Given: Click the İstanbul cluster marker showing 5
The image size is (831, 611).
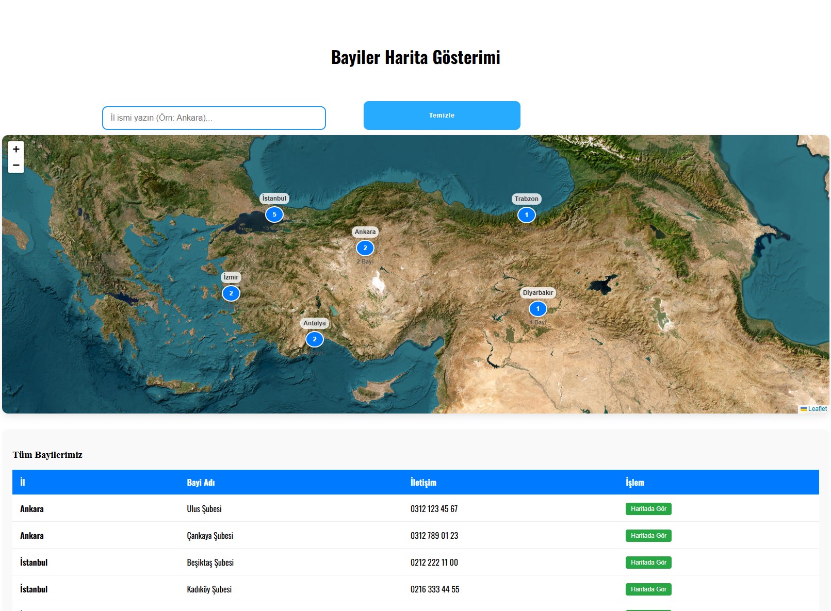Looking at the screenshot, I should [x=274, y=214].
